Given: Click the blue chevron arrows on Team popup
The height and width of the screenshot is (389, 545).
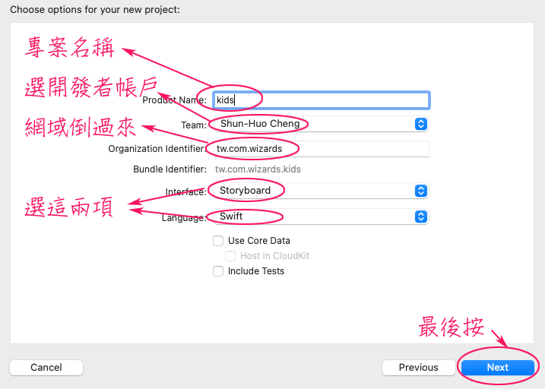Looking at the screenshot, I should (x=421, y=124).
